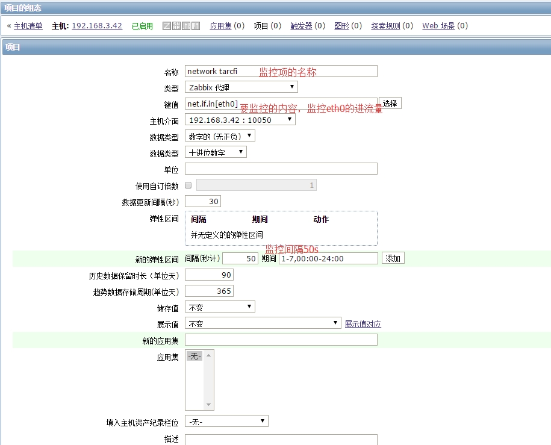Click the 数据更新间隔(秒) field showing 30

pyautogui.click(x=203, y=201)
